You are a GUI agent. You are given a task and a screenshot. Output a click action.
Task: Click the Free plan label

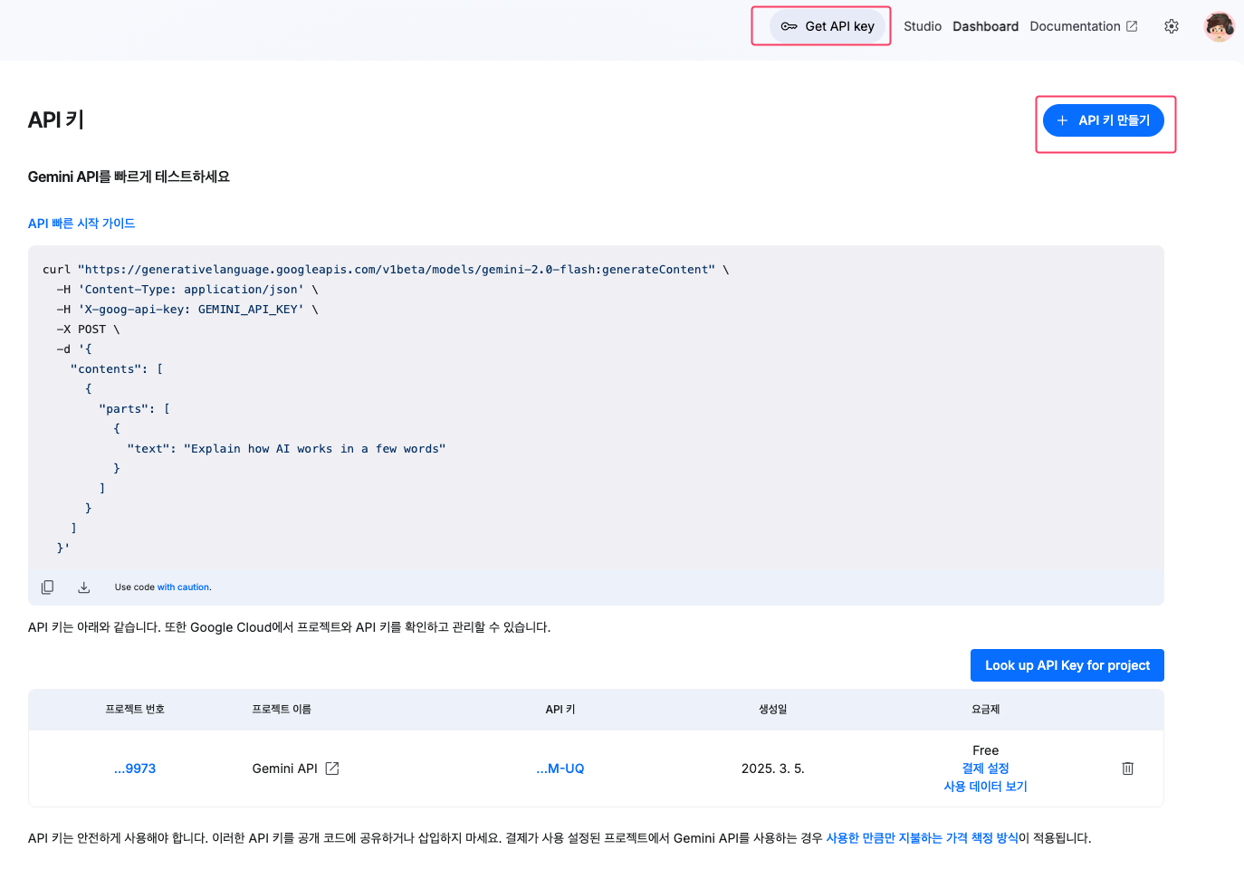coord(985,750)
